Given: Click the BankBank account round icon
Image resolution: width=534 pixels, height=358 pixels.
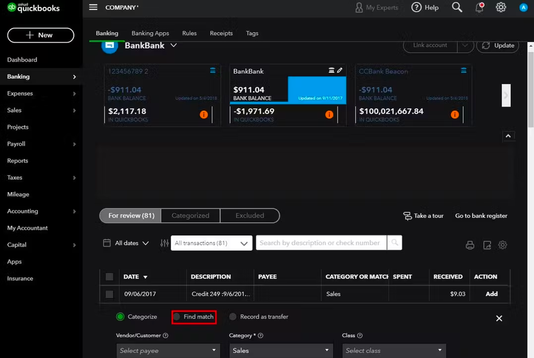Looking at the screenshot, I should click(x=110, y=45).
